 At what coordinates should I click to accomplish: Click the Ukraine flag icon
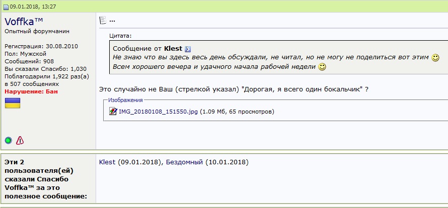[x=13, y=103]
